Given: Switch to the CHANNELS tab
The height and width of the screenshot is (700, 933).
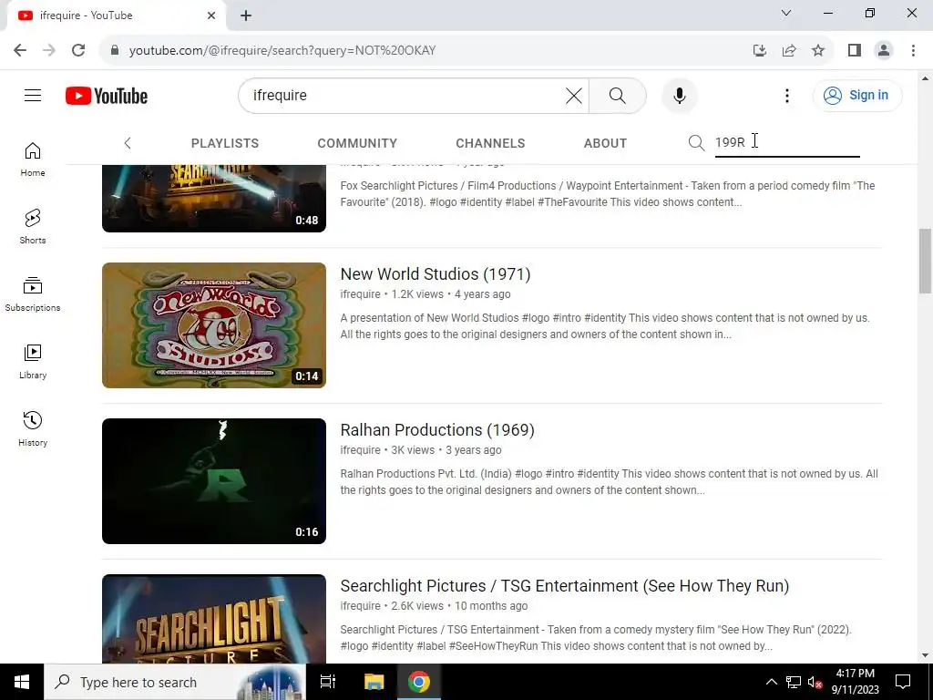Looking at the screenshot, I should pos(490,143).
